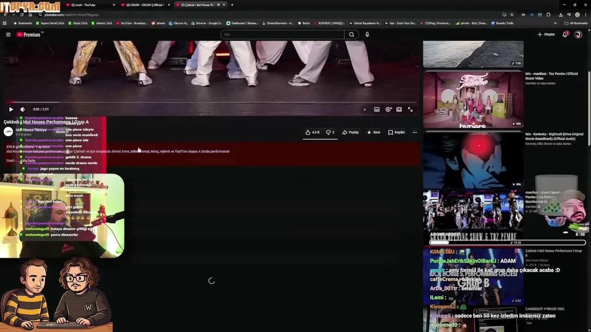Dislike the video with thumbs-down
This screenshot has width=591, height=332.
point(328,132)
